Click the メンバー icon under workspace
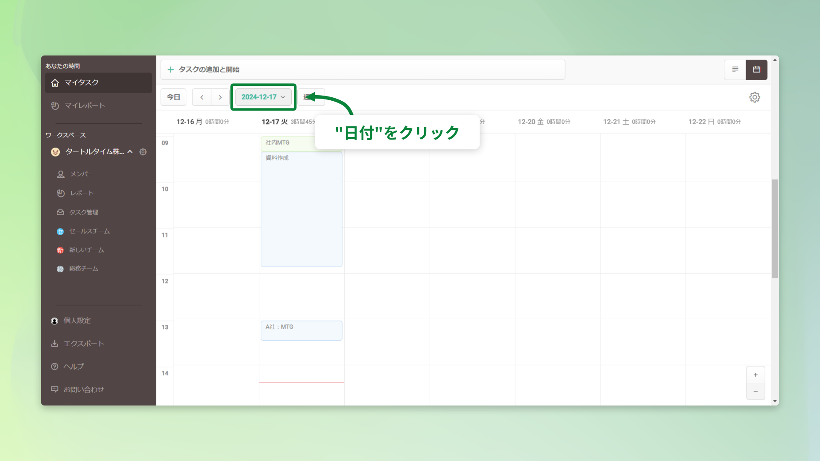Image resolution: width=820 pixels, height=461 pixels. pos(60,174)
